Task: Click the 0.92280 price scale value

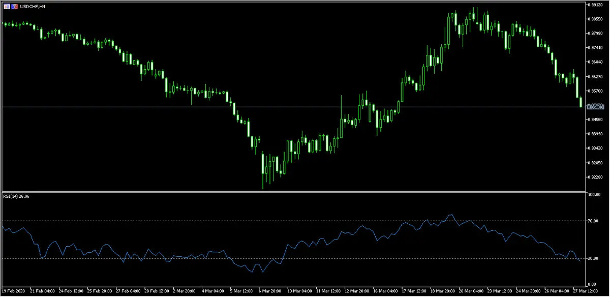Action: 594,177
